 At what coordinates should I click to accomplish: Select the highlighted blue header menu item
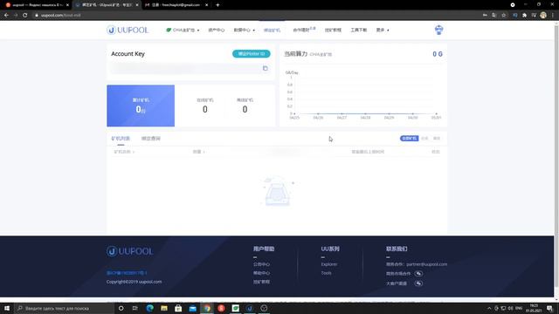[272, 31]
